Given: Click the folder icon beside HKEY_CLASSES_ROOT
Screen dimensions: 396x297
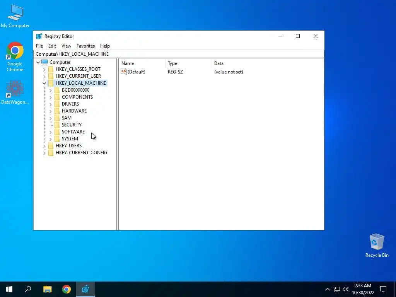Looking at the screenshot, I should coord(51,69).
